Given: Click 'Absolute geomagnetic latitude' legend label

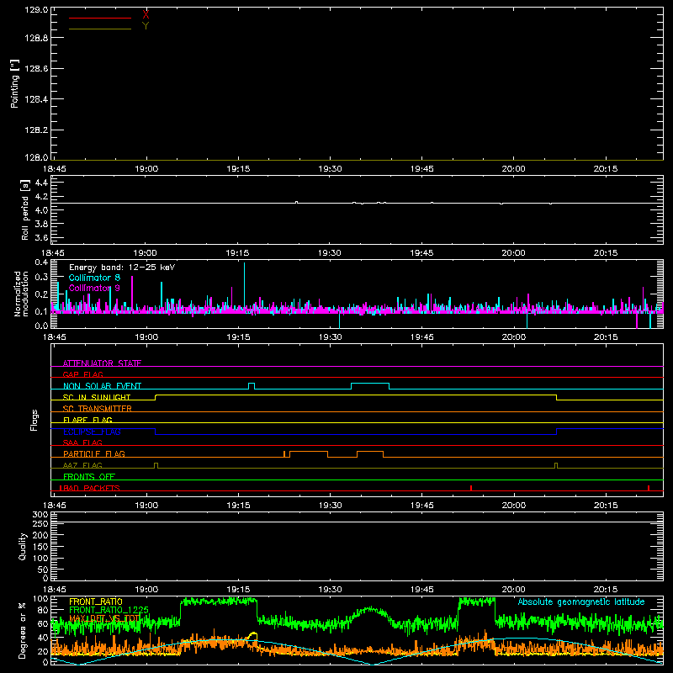Looking at the screenshot, I should [581, 601].
